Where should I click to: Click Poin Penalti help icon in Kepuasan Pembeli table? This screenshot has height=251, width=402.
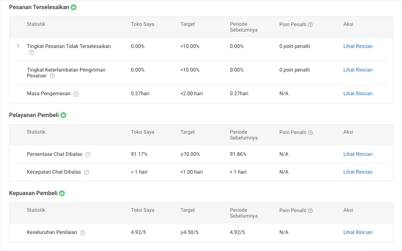click(x=310, y=211)
